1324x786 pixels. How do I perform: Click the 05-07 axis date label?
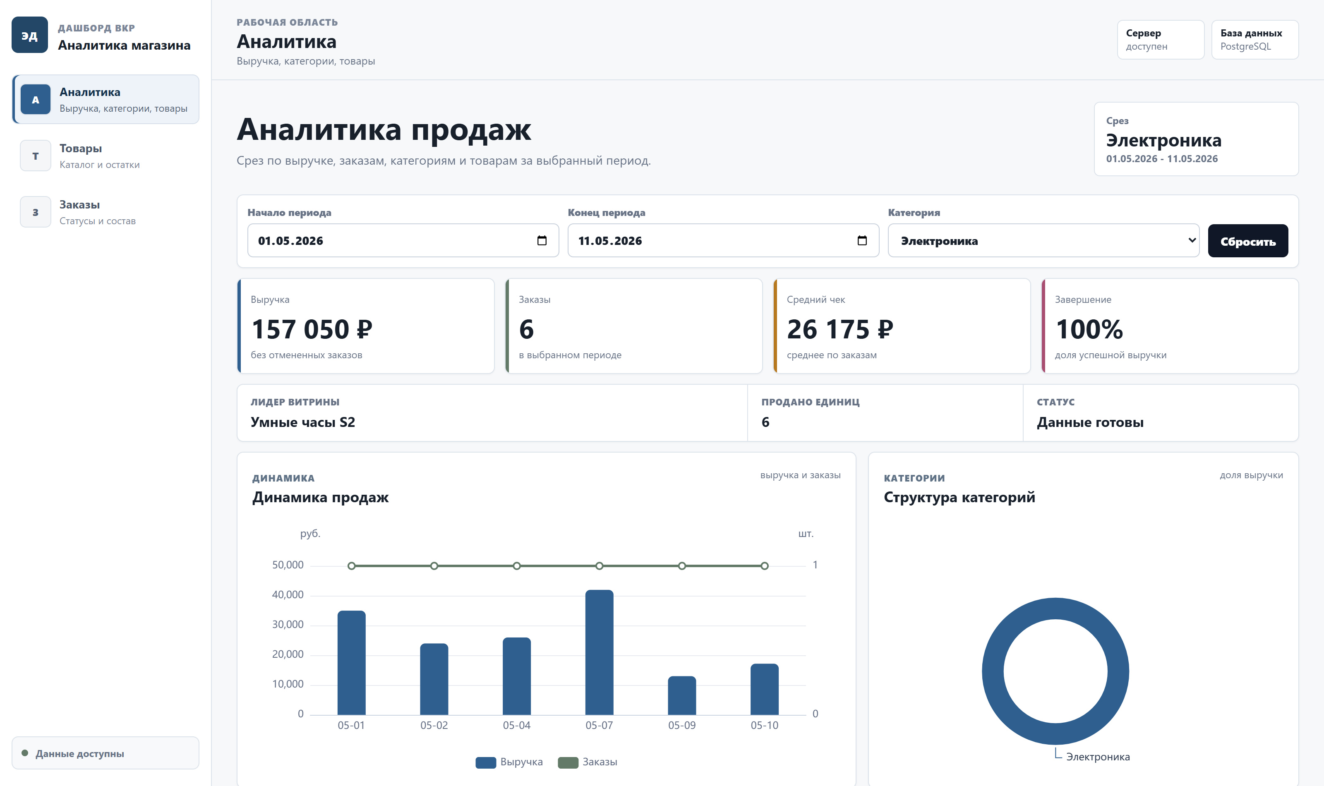tap(599, 725)
